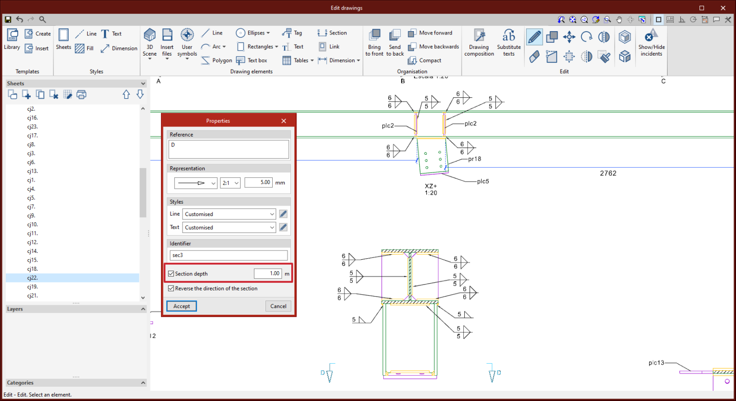Click the Cancel button in Properties dialog
Viewport: 736px width, 401px height.
278,306
